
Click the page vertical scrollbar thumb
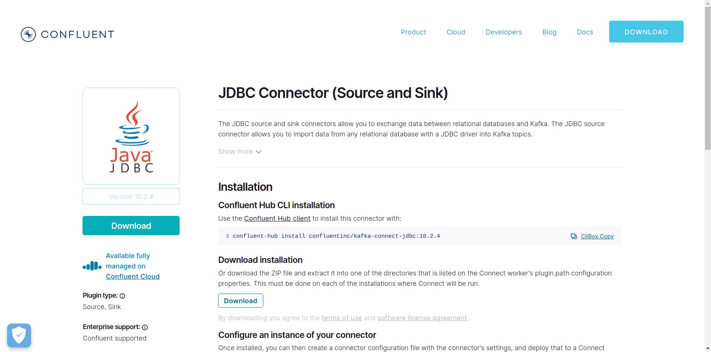(x=708, y=78)
